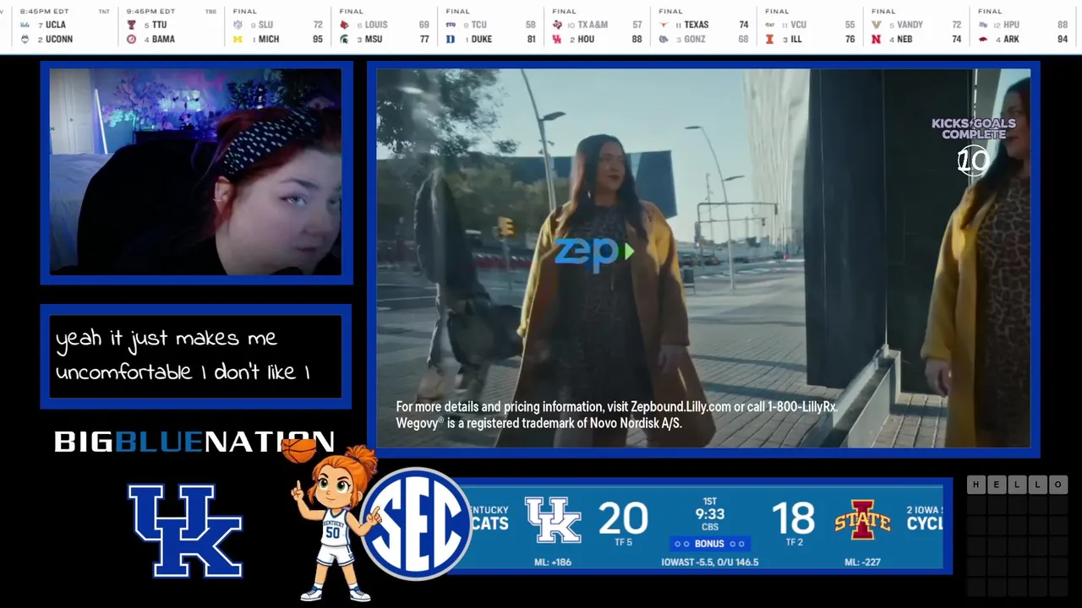Image resolution: width=1082 pixels, height=608 pixels.
Task: Click the Zep logo over the ad
Action: click(593, 252)
